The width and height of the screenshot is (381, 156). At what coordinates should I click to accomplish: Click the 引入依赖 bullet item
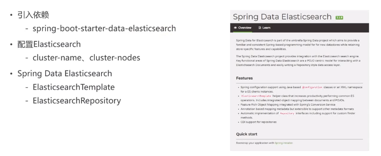[x=33, y=15]
